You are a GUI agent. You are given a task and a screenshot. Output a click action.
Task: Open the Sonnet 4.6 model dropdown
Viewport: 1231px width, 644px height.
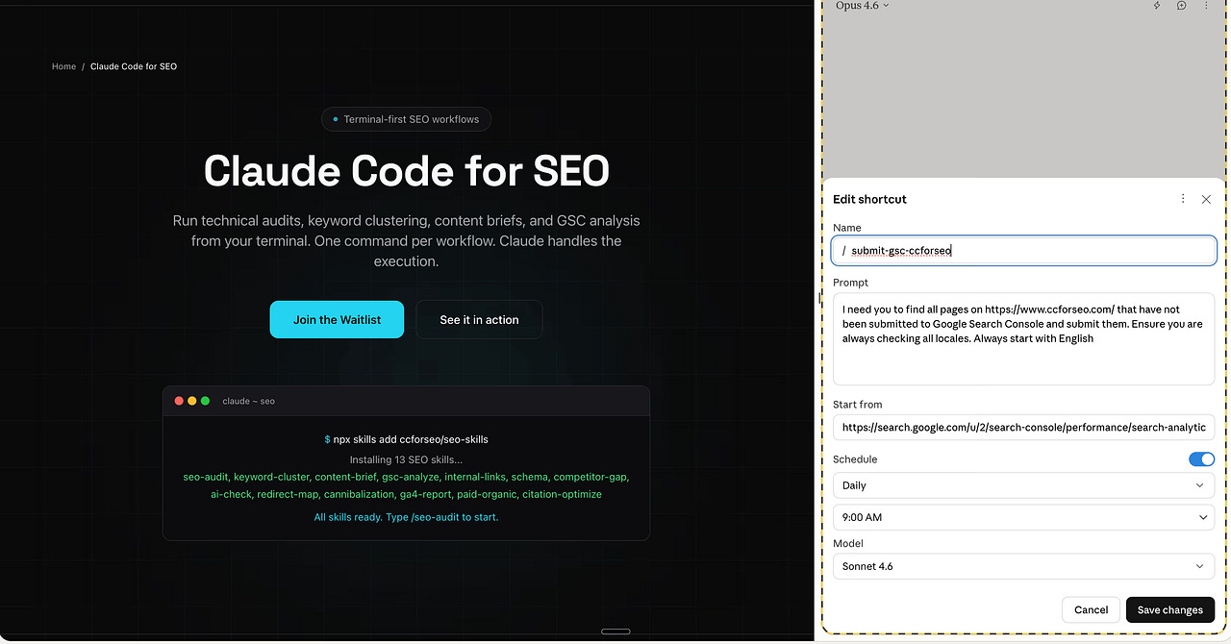(1024, 566)
